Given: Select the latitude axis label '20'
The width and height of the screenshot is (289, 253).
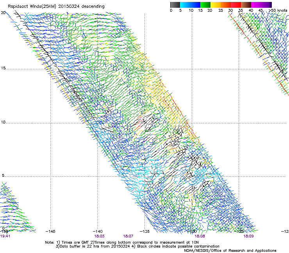Looking at the screenshot, I should click(x=3, y=13).
